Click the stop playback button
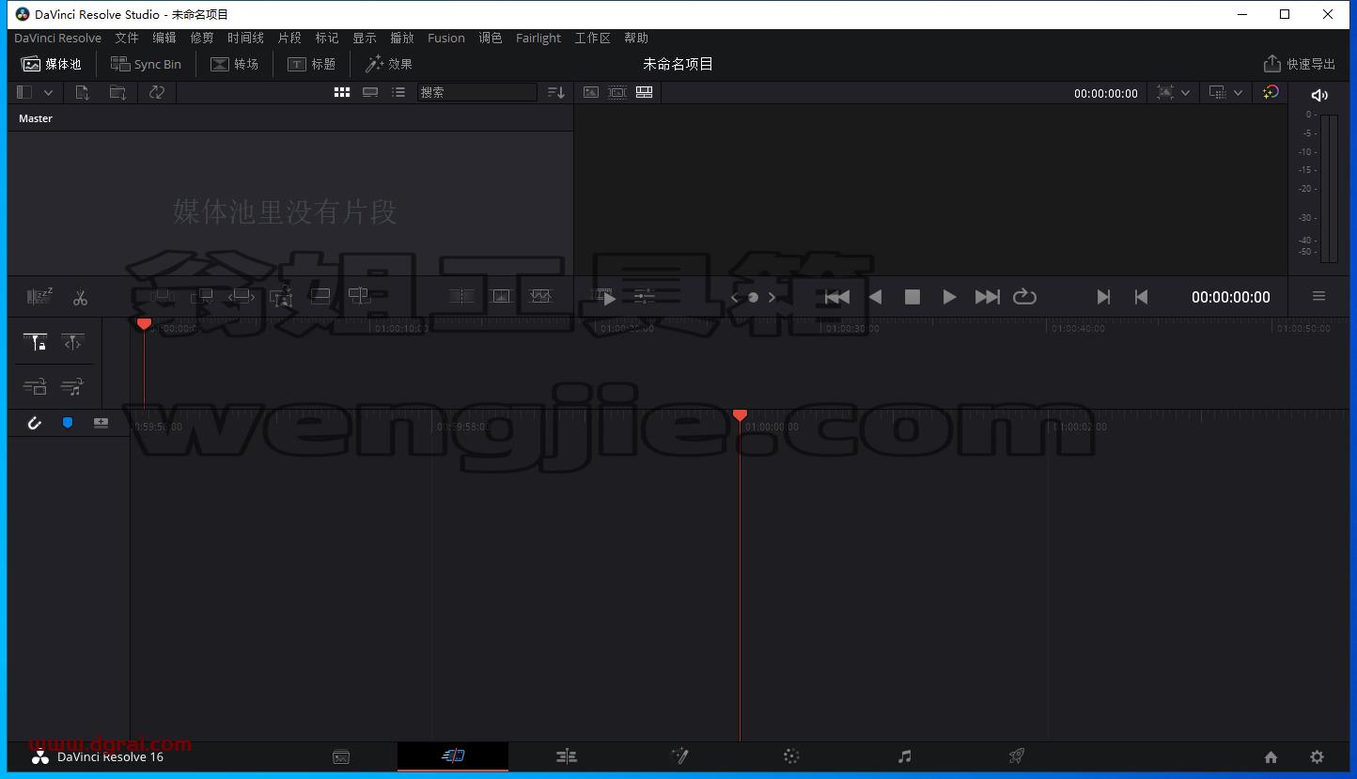The height and width of the screenshot is (779, 1357). pos(912,297)
